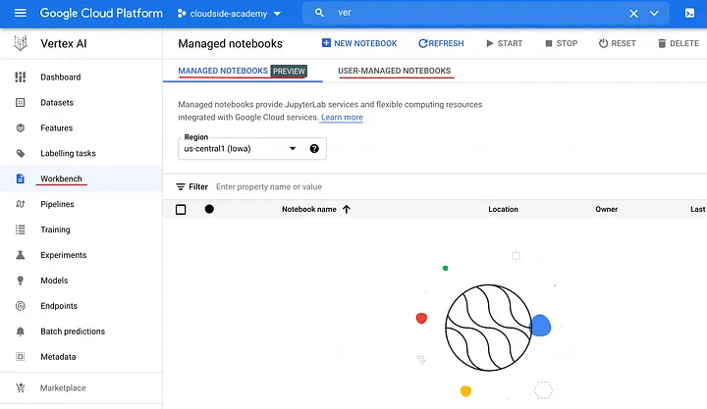
Task: Click the Dashboard sidebar icon
Action: click(21, 77)
